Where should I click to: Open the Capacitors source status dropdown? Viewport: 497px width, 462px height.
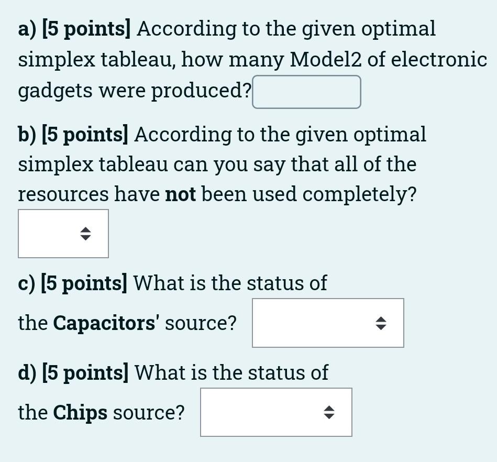328,323
